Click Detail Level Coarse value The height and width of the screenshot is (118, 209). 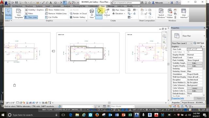coord(195,58)
